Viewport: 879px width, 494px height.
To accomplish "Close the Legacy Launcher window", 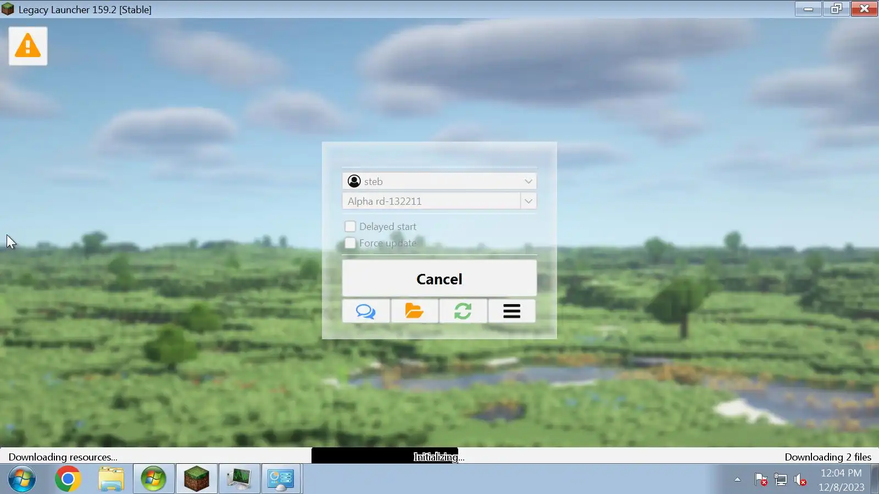I will (864, 8).
